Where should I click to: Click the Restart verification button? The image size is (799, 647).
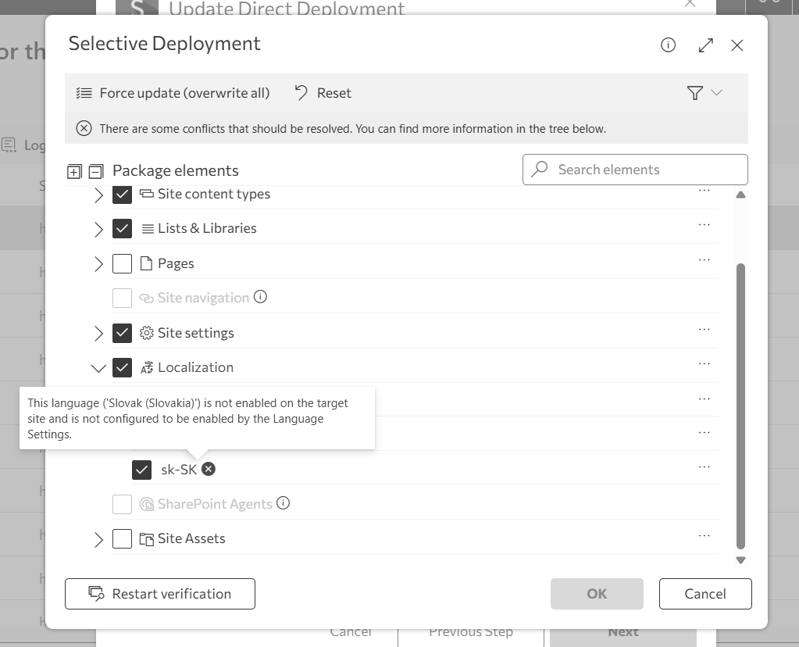(160, 594)
